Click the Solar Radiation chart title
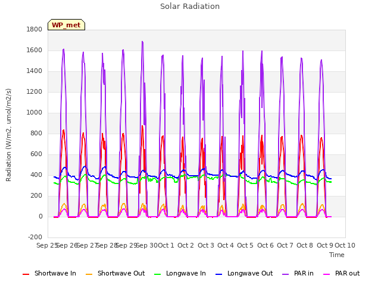The image size is (381, 285). [190, 7]
